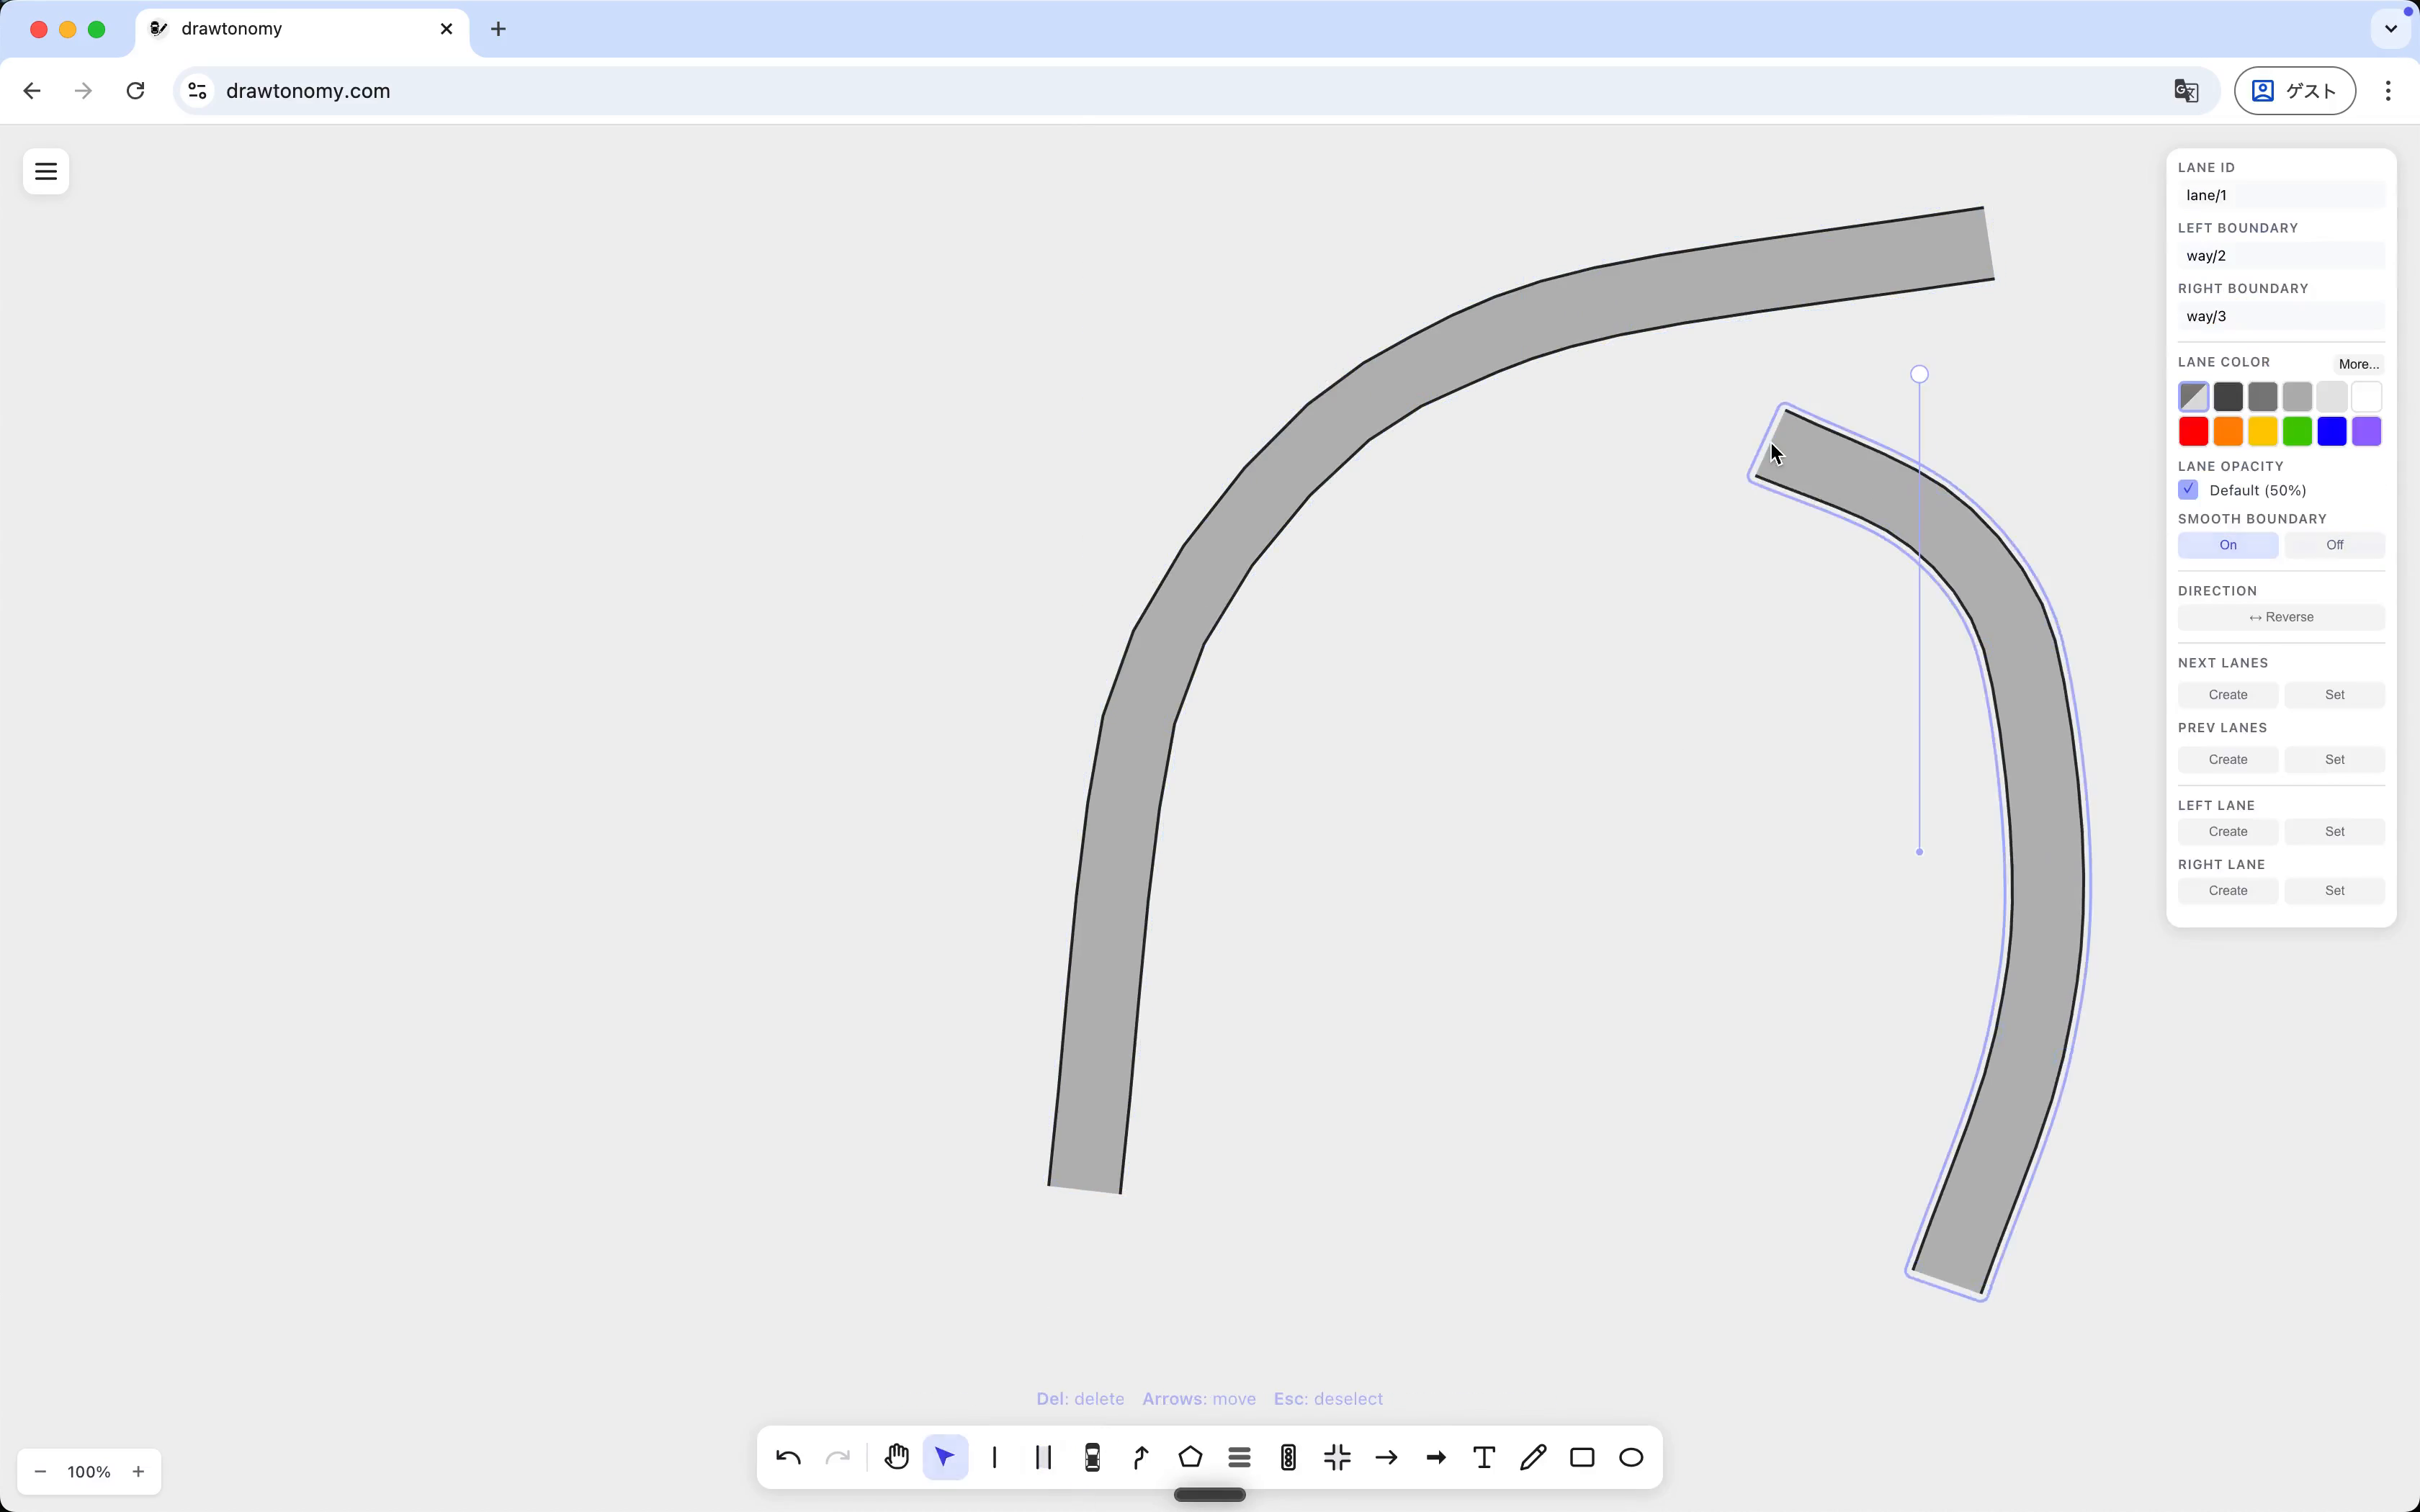Screen dimensions: 2420x1512
Task: Click Create under Next Lanes
Action: pos(2228,695)
